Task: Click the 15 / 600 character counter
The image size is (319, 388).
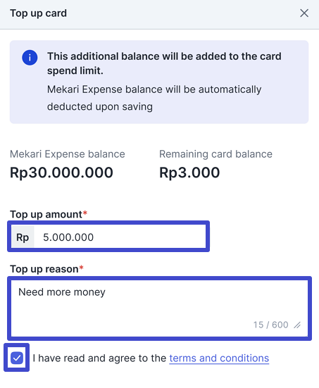Action: (270, 325)
